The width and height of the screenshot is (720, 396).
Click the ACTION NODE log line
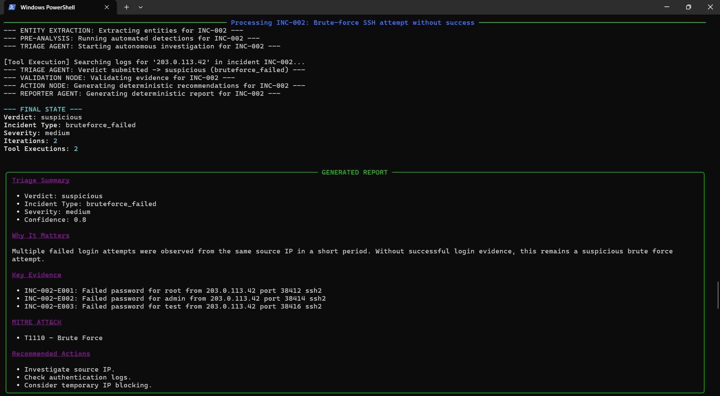pyautogui.click(x=154, y=86)
